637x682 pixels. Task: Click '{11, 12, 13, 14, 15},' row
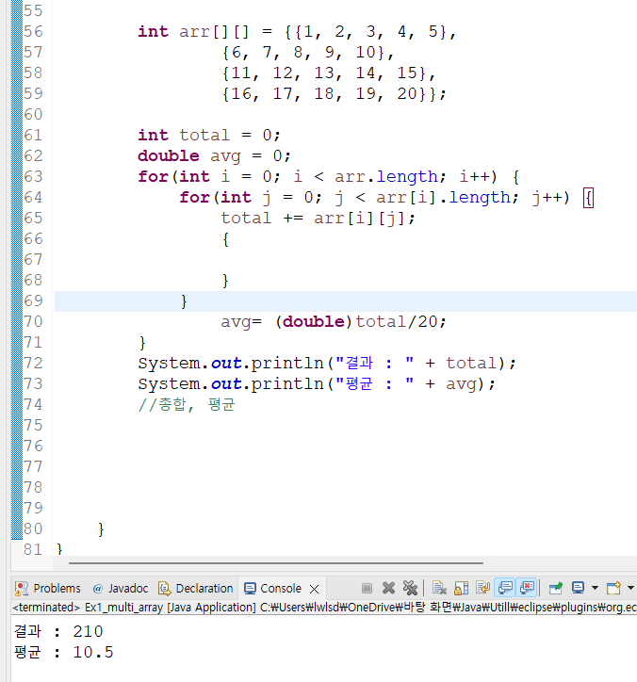[x=329, y=73]
